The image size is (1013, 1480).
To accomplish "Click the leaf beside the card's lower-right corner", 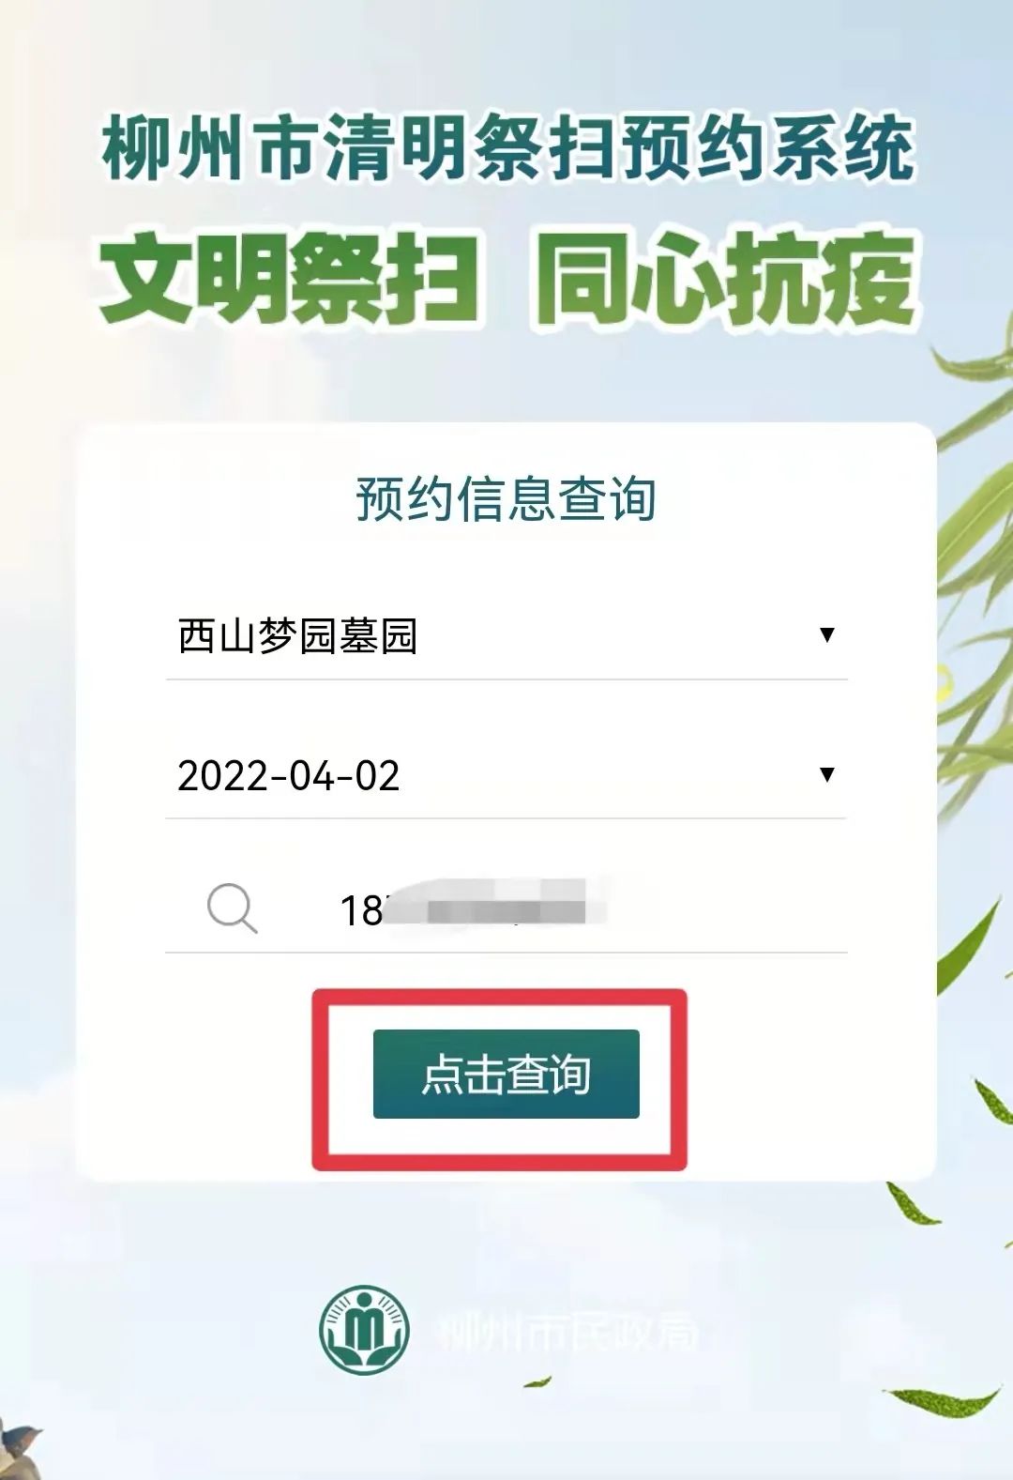I will (x=913, y=1203).
